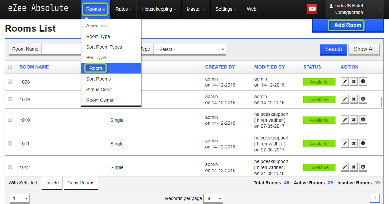
Task: View info for room 1010
Action: (x=363, y=120)
